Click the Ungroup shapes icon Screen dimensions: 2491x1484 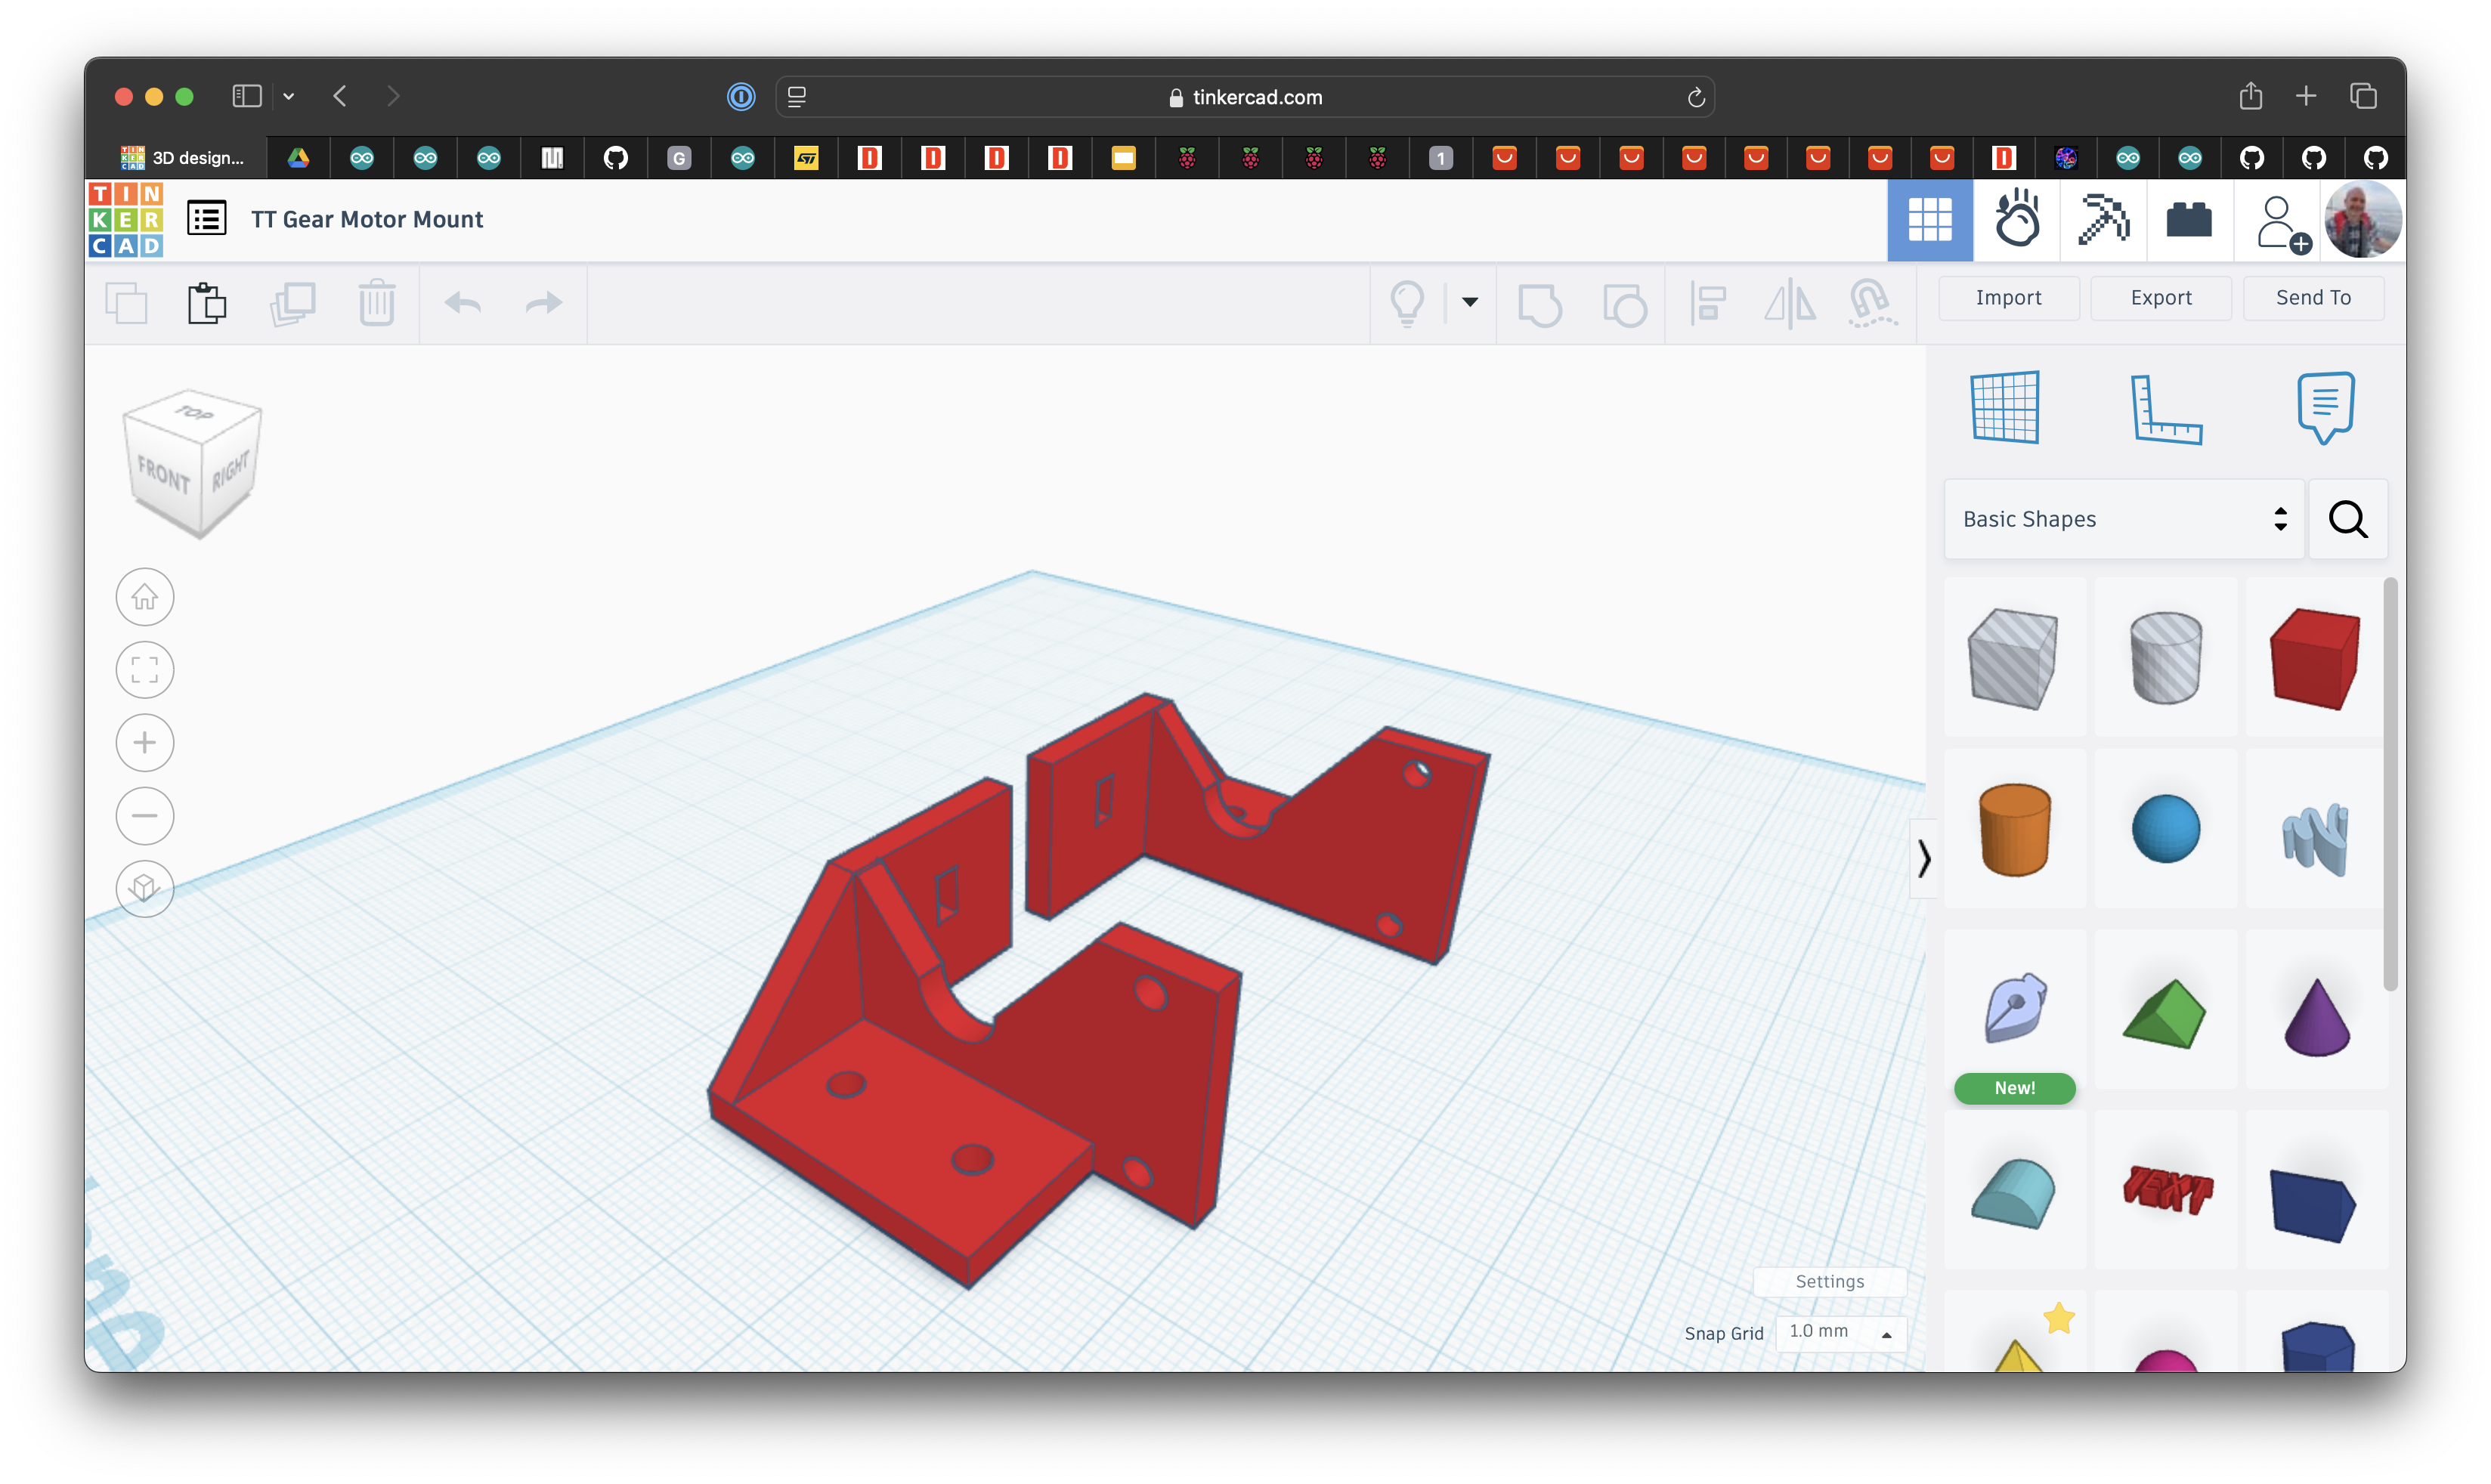[1624, 304]
